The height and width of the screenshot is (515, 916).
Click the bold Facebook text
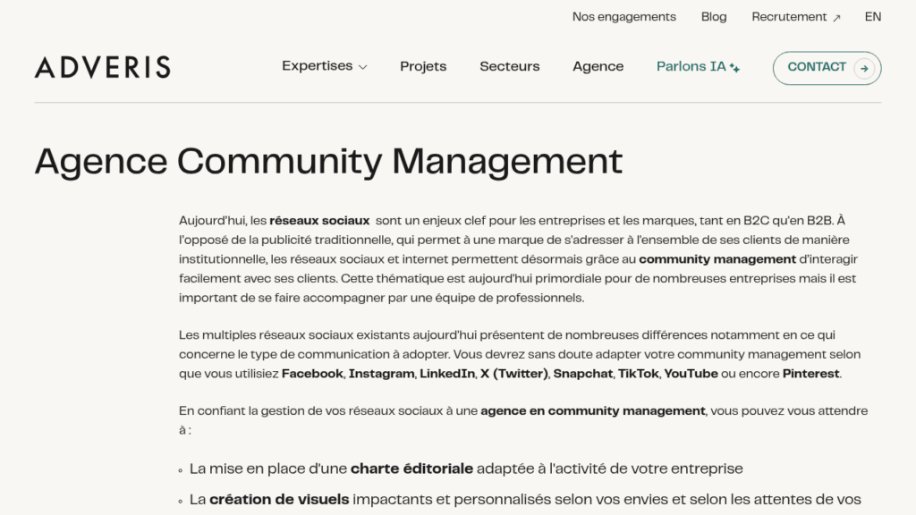[x=312, y=374]
